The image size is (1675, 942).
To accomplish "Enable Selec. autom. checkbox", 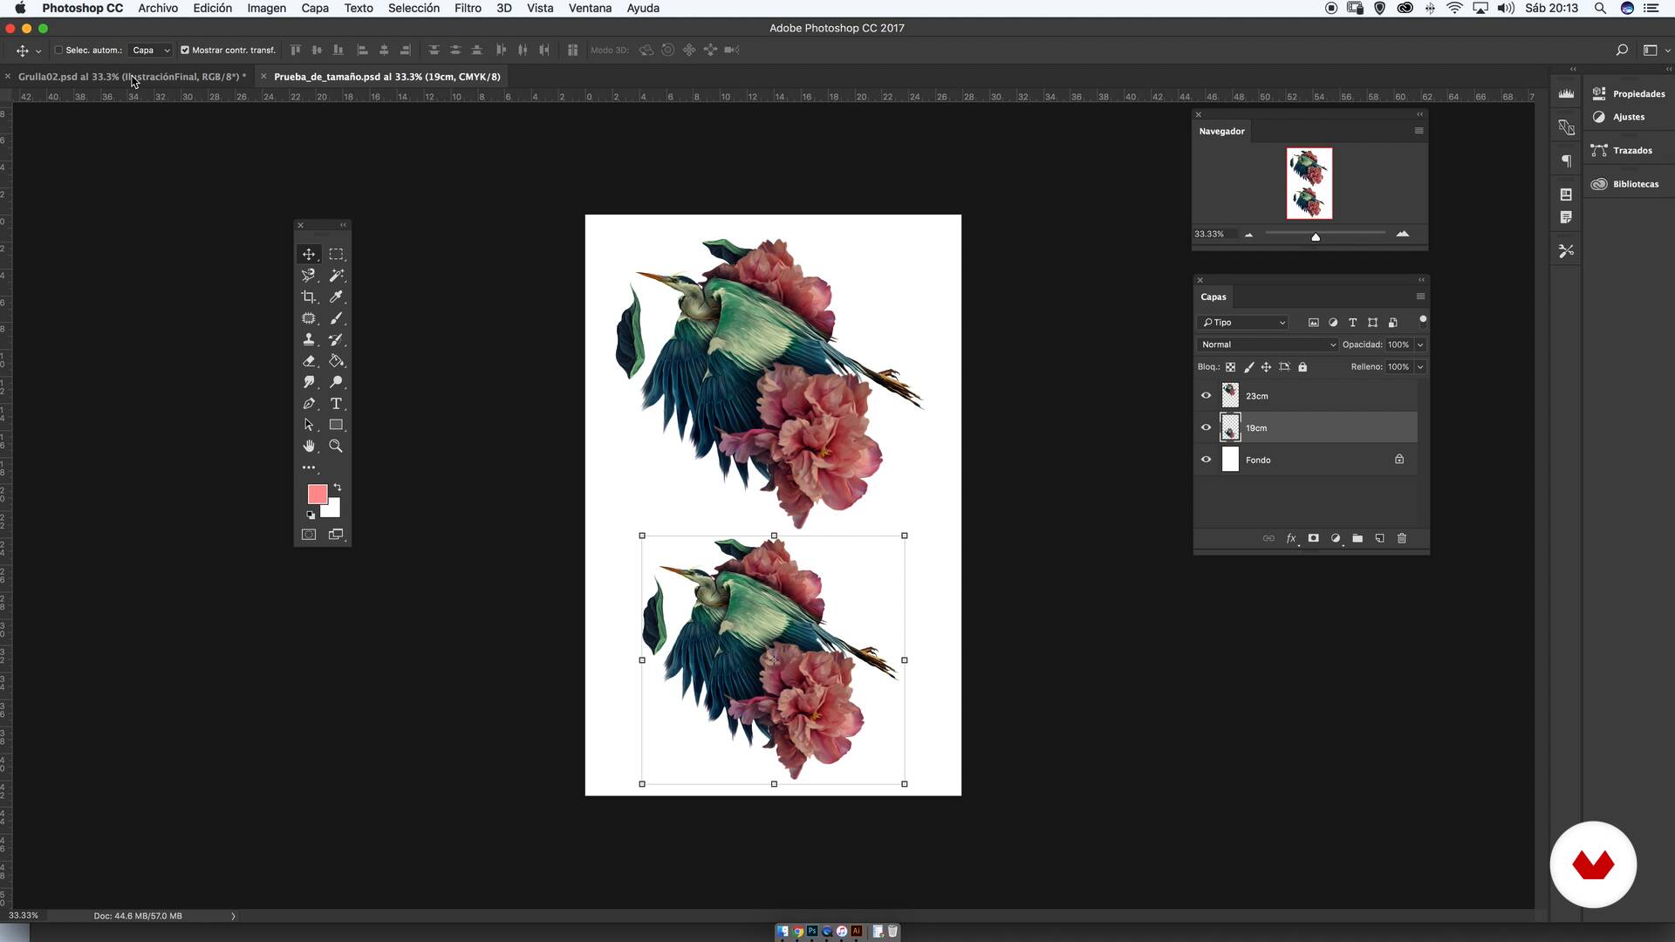I will point(59,50).
